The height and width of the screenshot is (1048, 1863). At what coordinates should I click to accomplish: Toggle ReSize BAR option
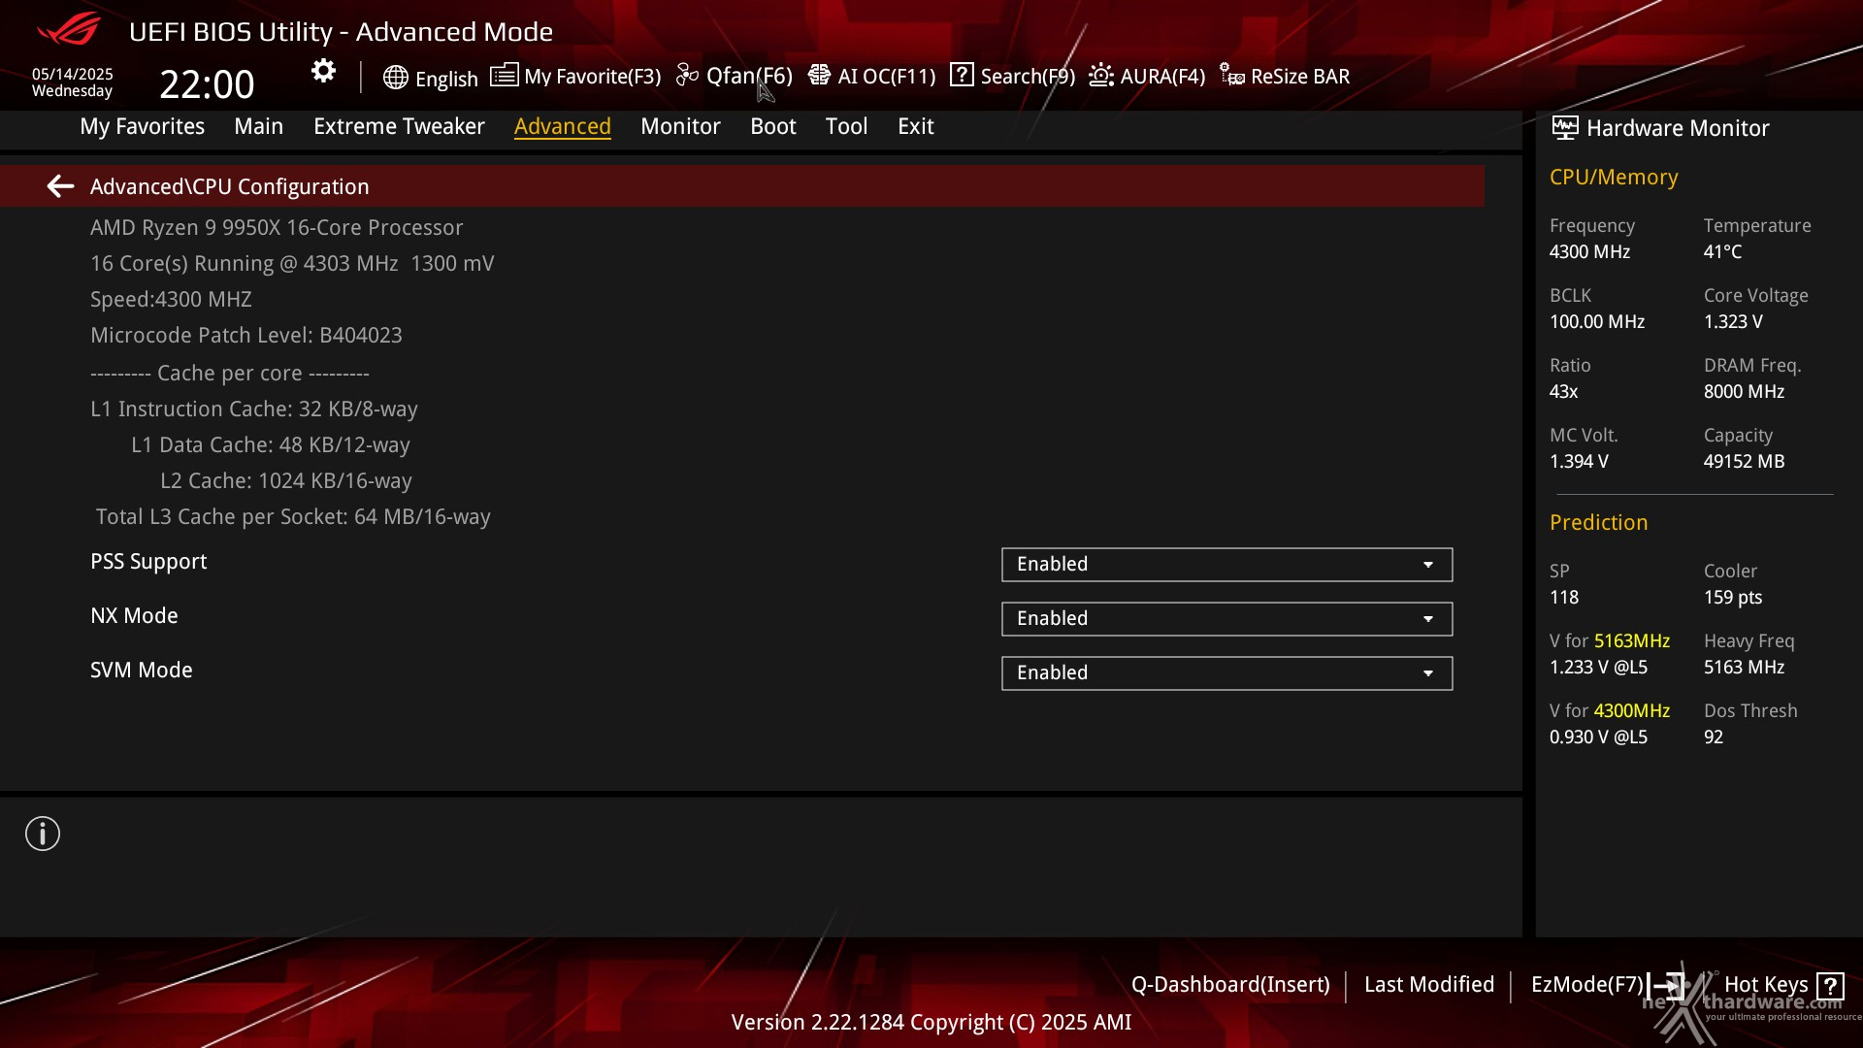(1285, 76)
